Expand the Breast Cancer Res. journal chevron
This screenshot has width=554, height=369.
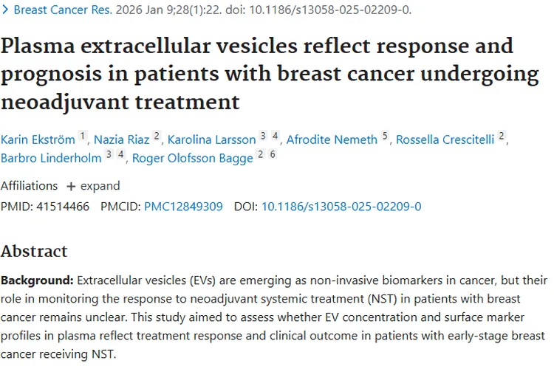(x=6, y=10)
